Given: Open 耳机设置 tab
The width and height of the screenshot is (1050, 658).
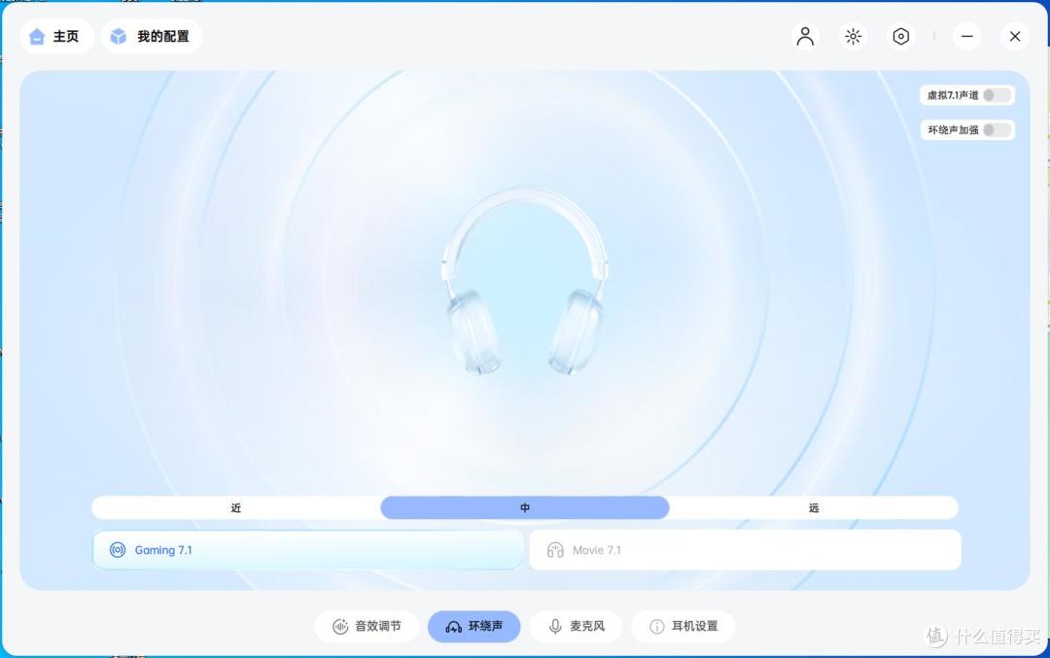Looking at the screenshot, I should coord(683,626).
